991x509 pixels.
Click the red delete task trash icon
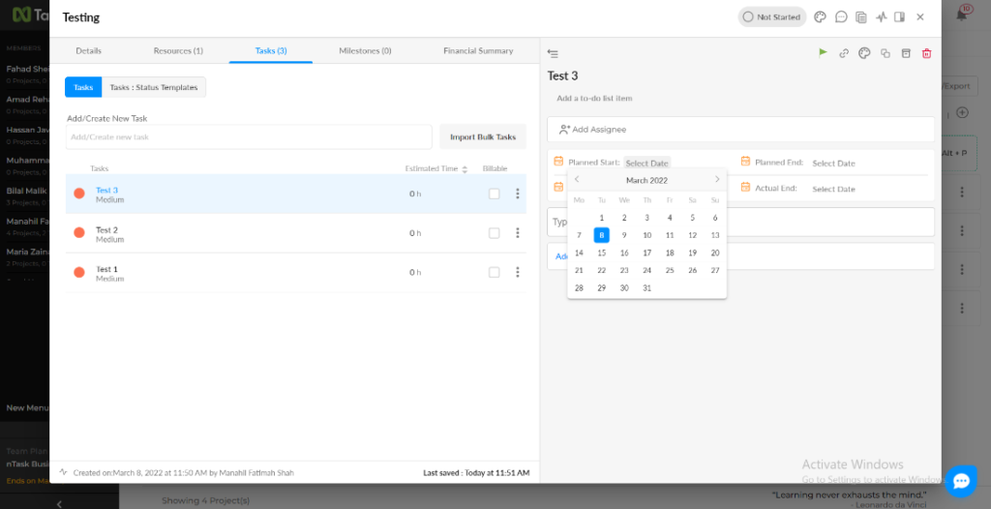(x=926, y=53)
